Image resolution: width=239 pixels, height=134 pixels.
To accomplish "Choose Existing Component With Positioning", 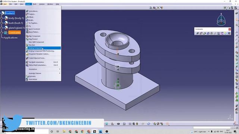I will (43, 51).
